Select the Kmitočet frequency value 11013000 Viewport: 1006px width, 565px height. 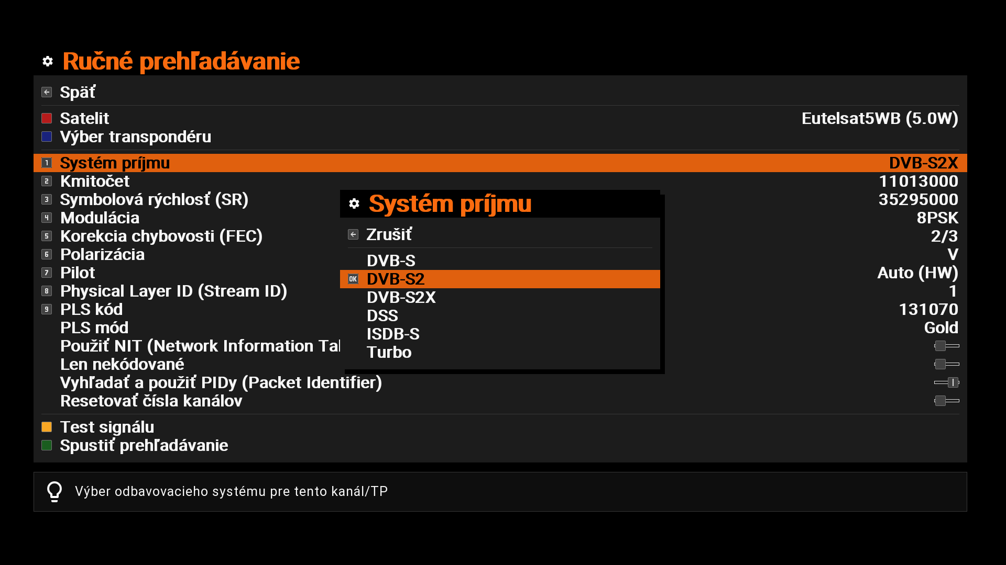[x=918, y=182]
